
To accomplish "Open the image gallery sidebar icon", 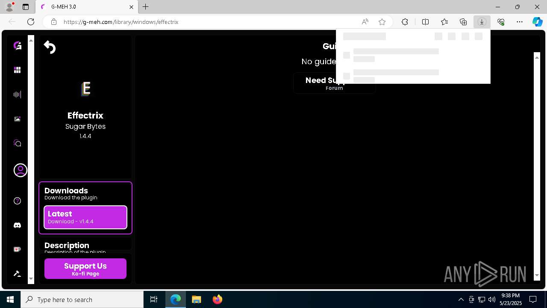I will click(x=18, y=119).
